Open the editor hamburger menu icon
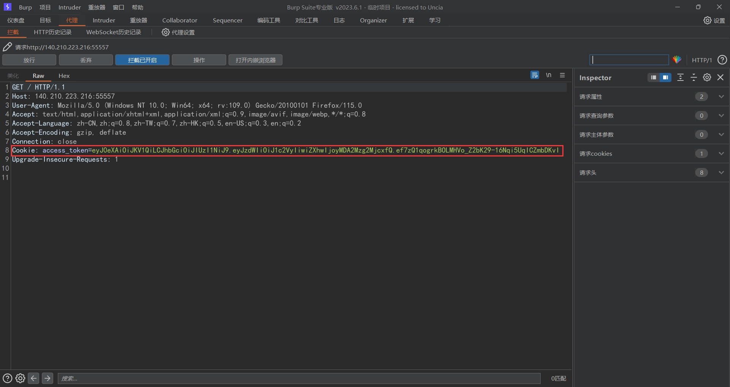This screenshot has width=730, height=387. (x=562, y=75)
